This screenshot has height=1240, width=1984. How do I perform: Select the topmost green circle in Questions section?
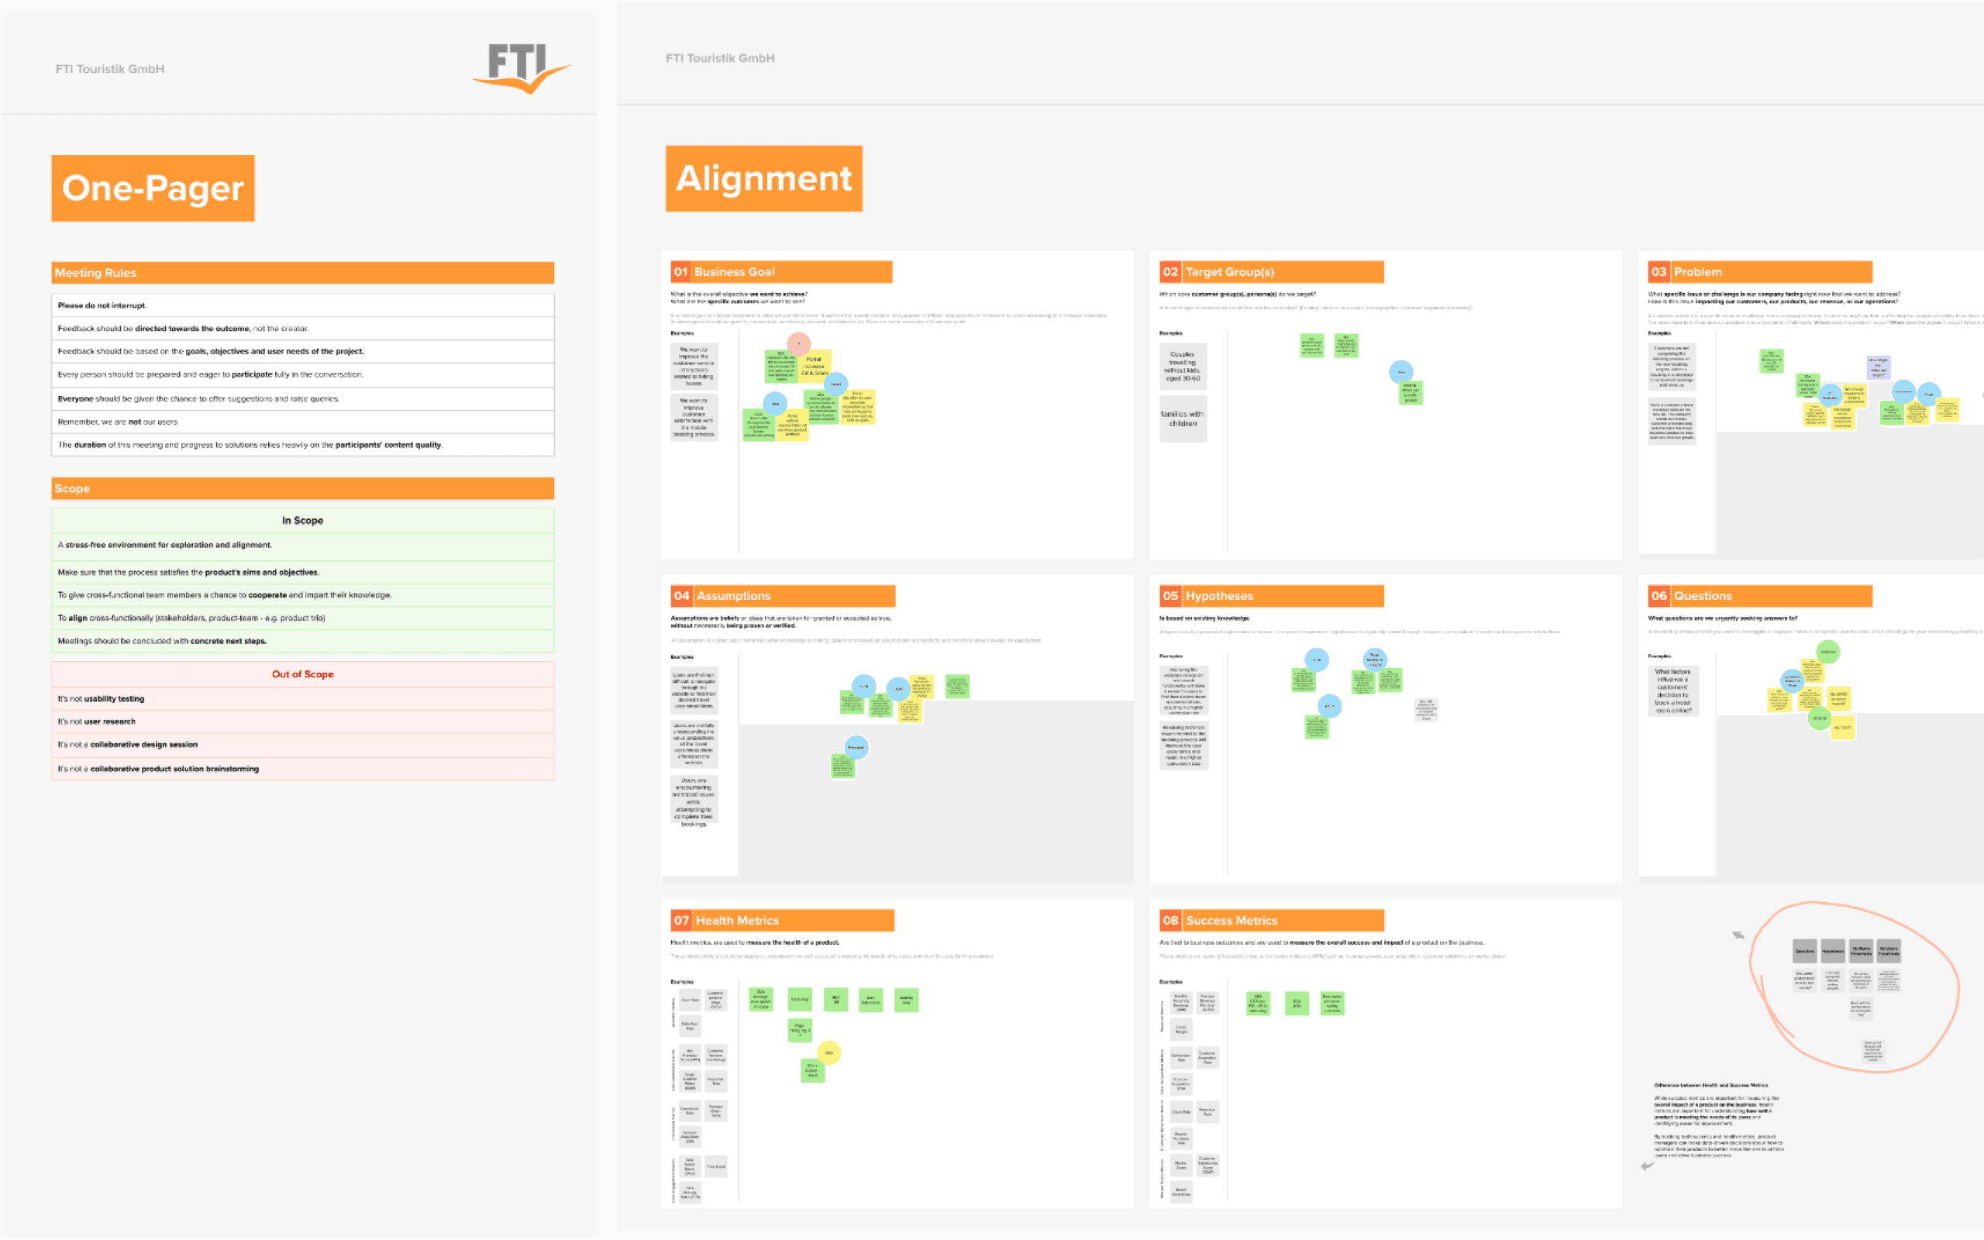pos(1828,652)
